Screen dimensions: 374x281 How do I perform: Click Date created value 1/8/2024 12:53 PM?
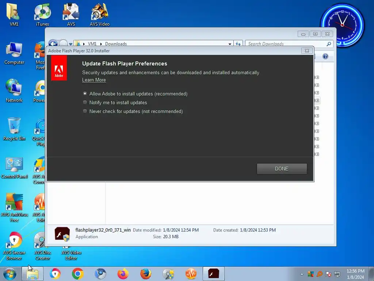pos(258,230)
